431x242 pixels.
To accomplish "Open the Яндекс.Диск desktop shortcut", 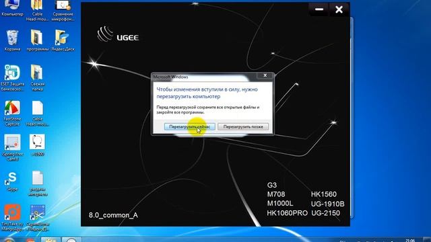I will pos(63,40).
